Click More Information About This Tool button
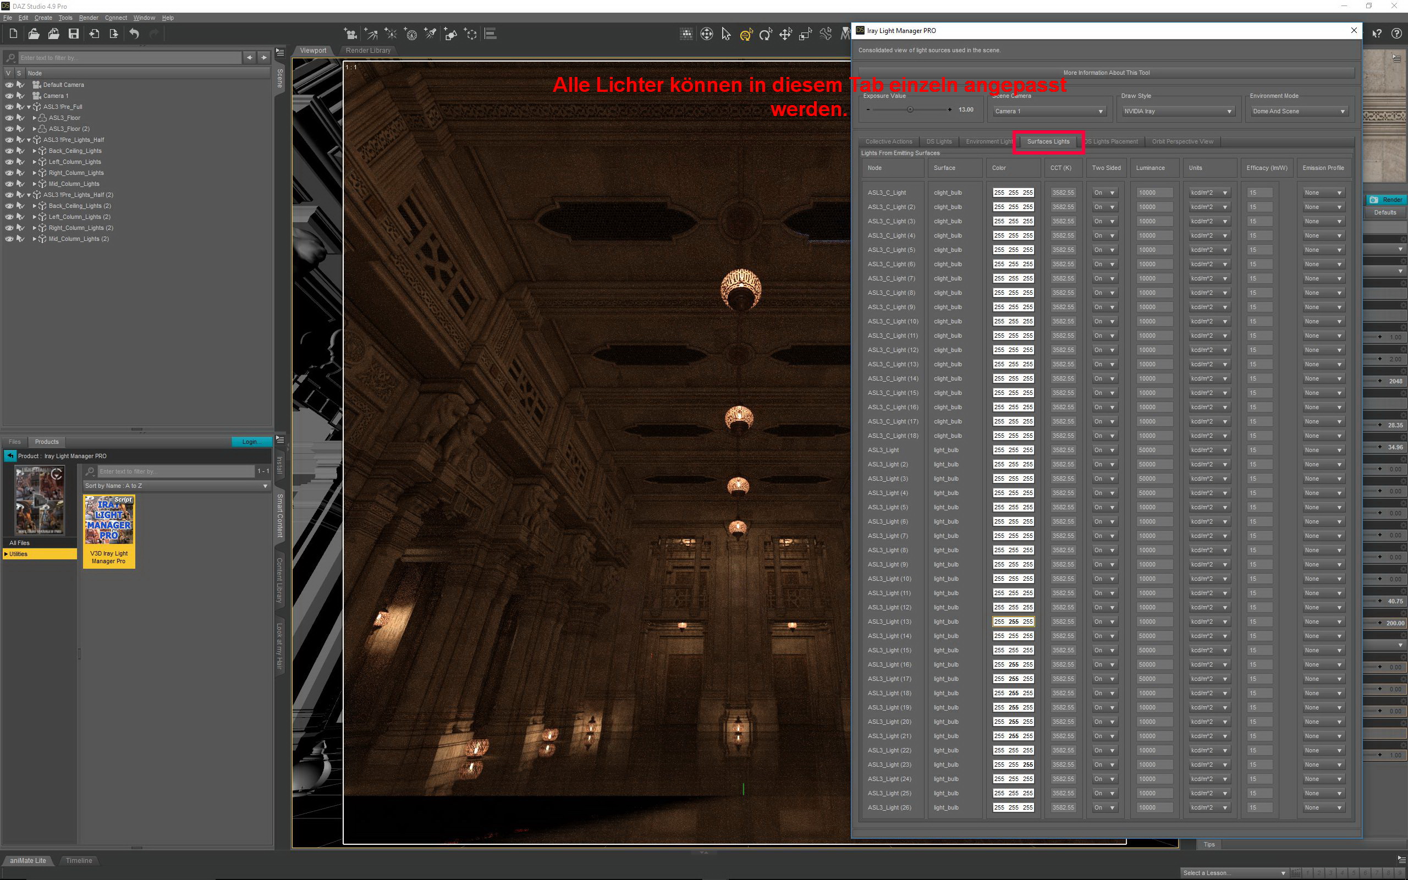Viewport: 1408px width, 880px height. 1106,73
